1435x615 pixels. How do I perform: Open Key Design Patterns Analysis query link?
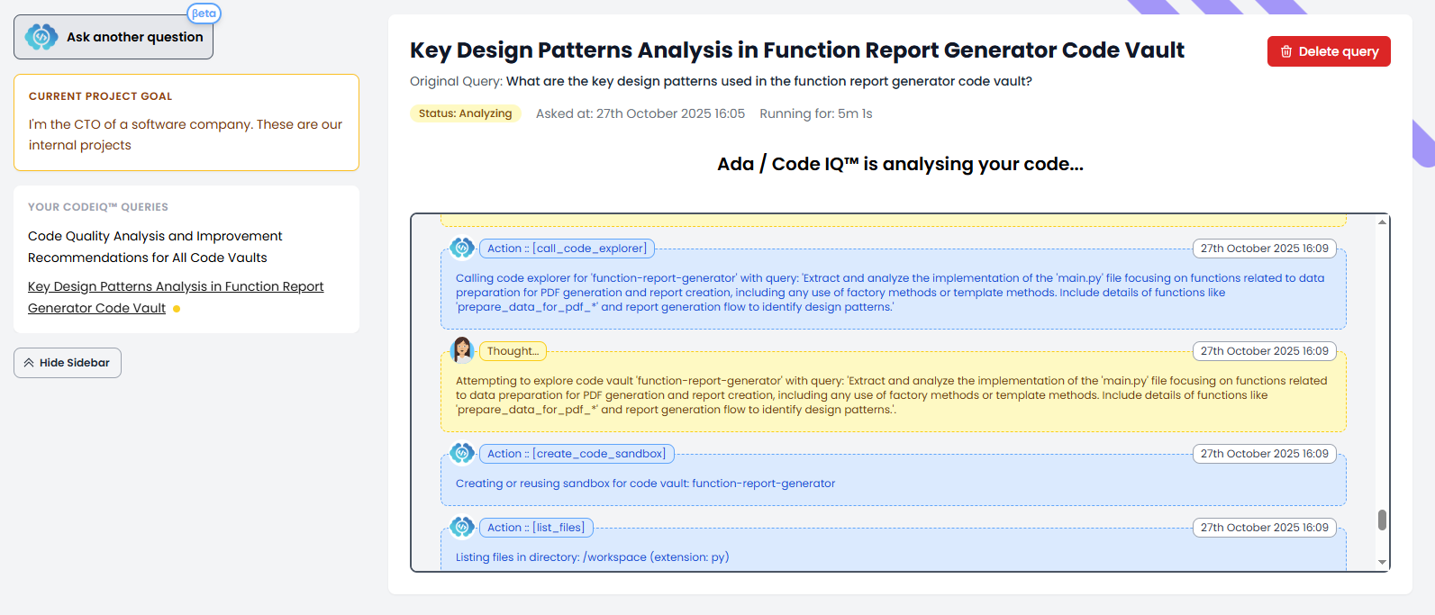pos(175,296)
